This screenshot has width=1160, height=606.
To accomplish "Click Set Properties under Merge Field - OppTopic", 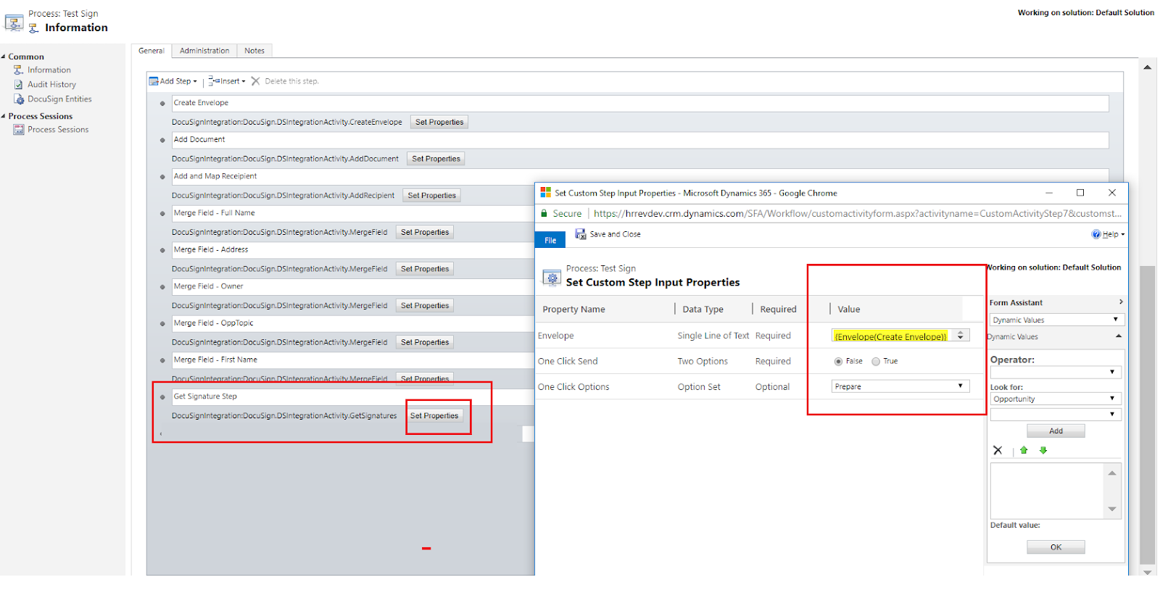I will coord(425,342).
